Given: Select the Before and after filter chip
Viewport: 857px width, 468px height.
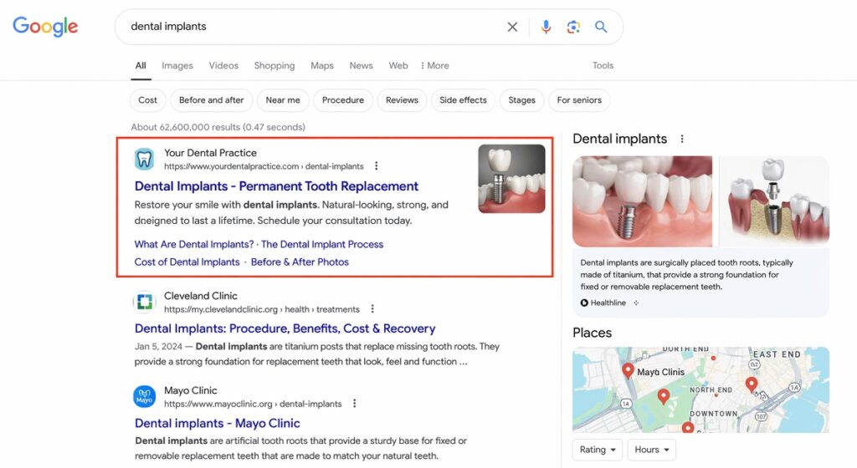Looking at the screenshot, I should click(212, 100).
